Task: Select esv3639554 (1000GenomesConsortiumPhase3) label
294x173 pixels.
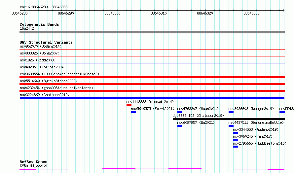Action: [59, 74]
